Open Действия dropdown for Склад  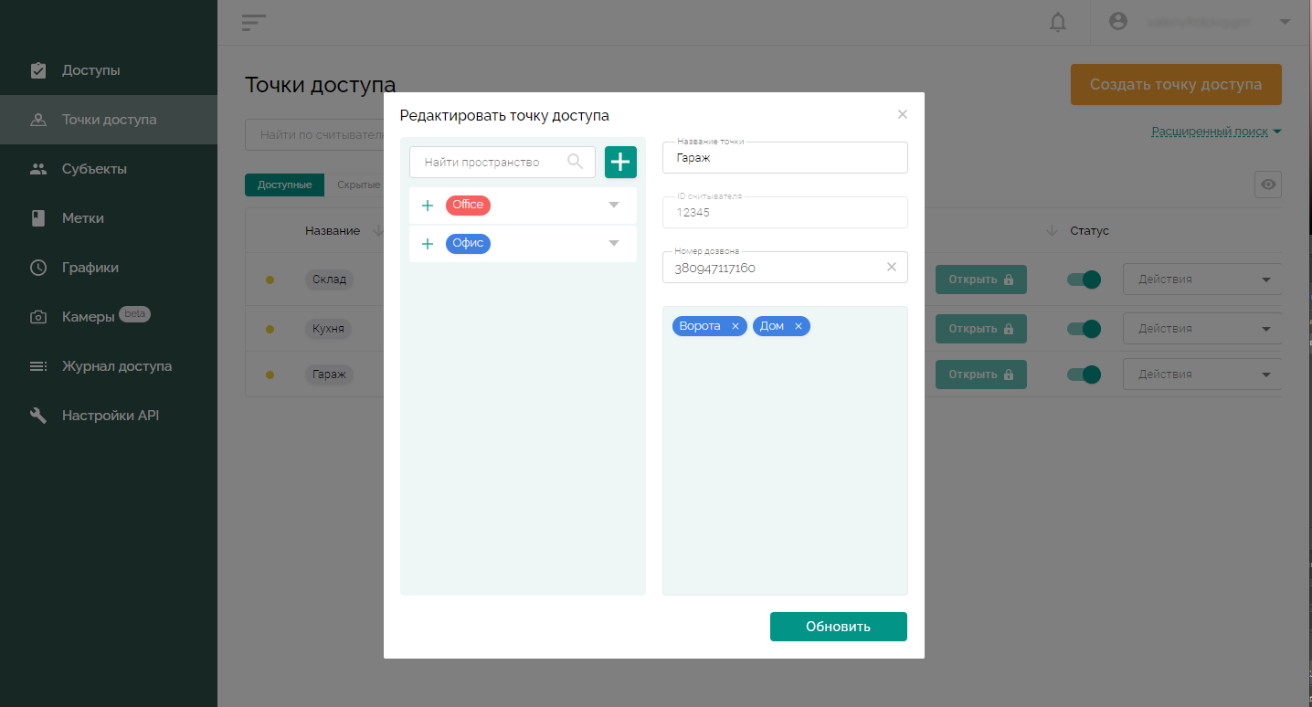point(1202,280)
